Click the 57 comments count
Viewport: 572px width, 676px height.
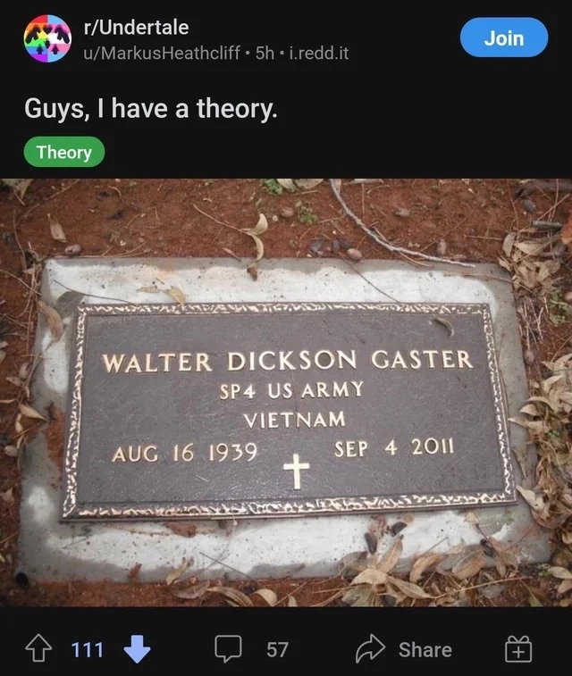(x=277, y=649)
